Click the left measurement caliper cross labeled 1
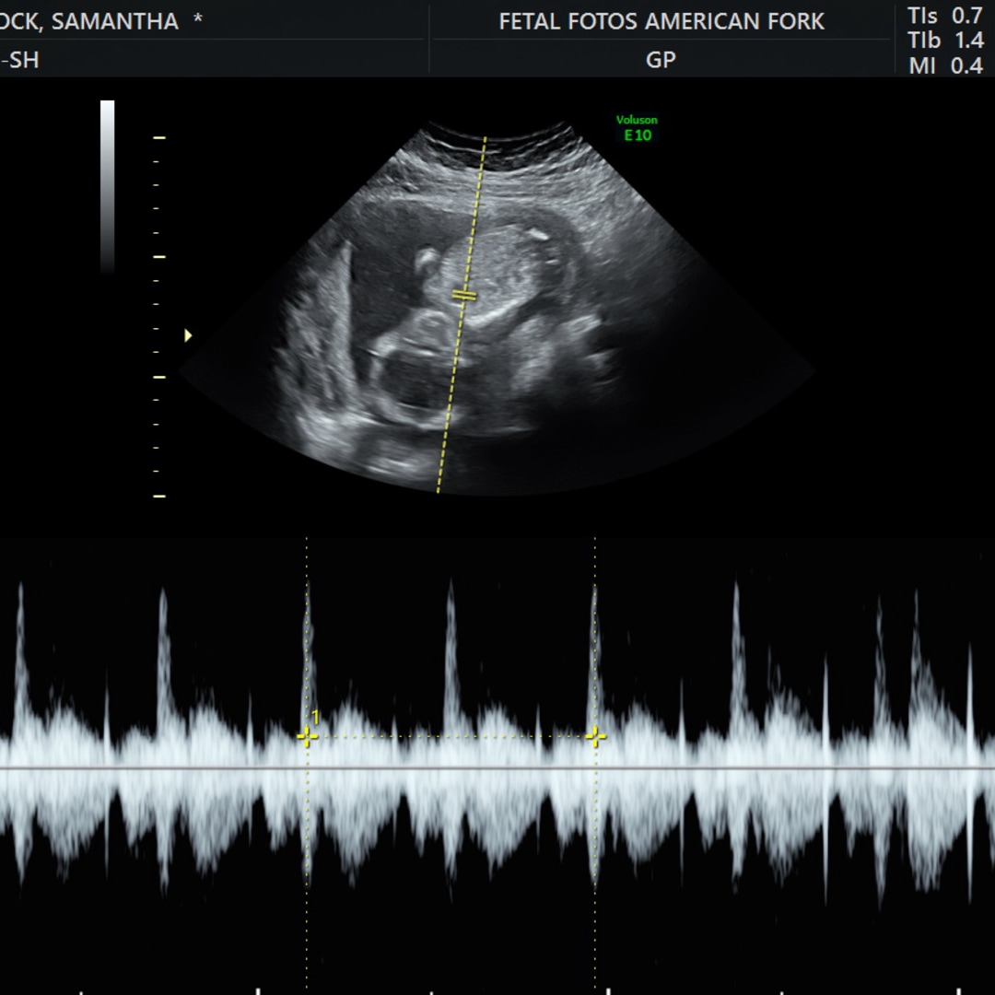This screenshot has width=995, height=995. coord(307,736)
